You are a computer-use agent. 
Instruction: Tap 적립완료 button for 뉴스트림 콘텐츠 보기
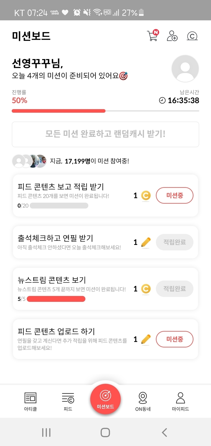[x=174, y=289]
